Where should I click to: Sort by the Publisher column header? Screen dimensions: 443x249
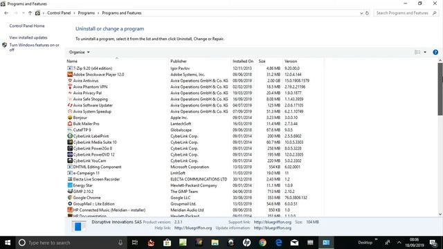[x=179, y=62]
